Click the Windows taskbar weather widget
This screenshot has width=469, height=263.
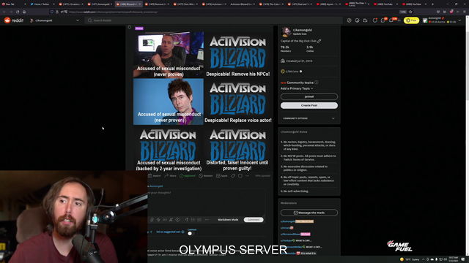(x=410, y=259)
